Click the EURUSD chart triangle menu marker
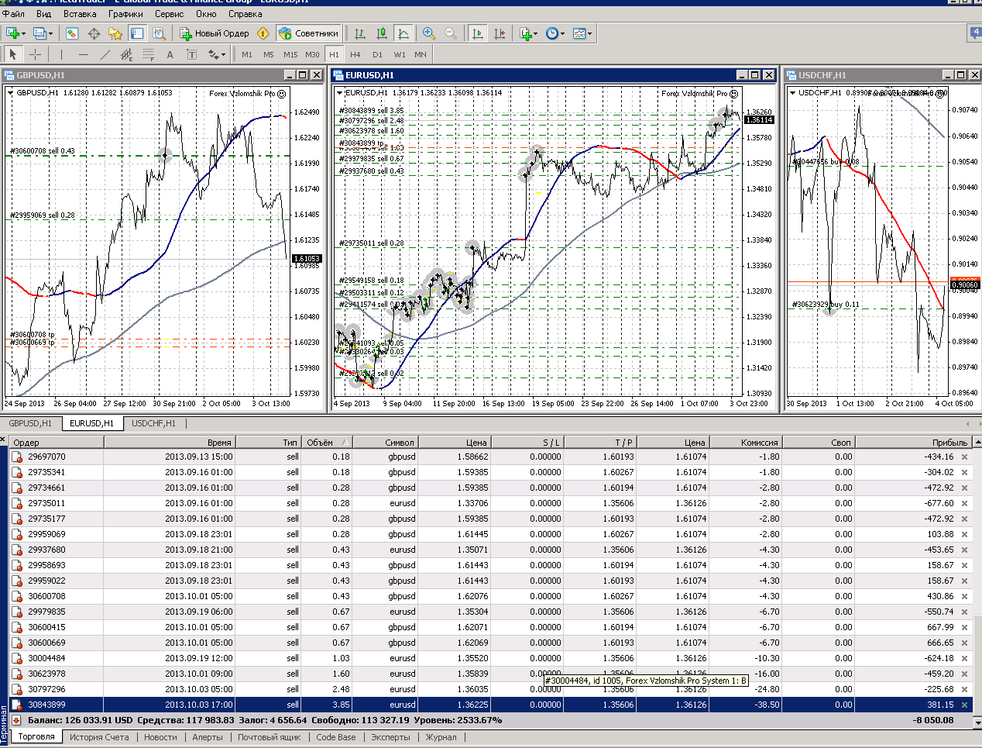The image size is (982, 748). tap(339, 92)
